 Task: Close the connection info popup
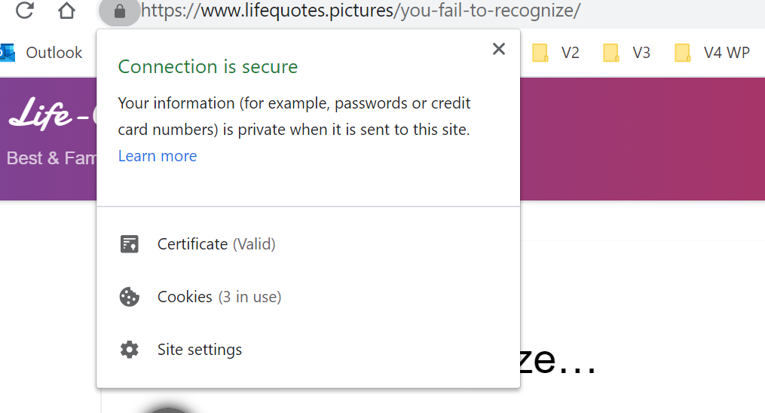498,49
